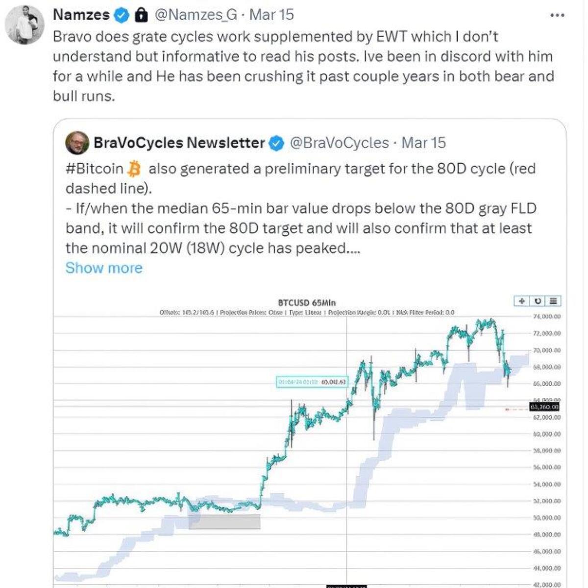Open the @BraVoCycles handle link

[x=339, y=143]
